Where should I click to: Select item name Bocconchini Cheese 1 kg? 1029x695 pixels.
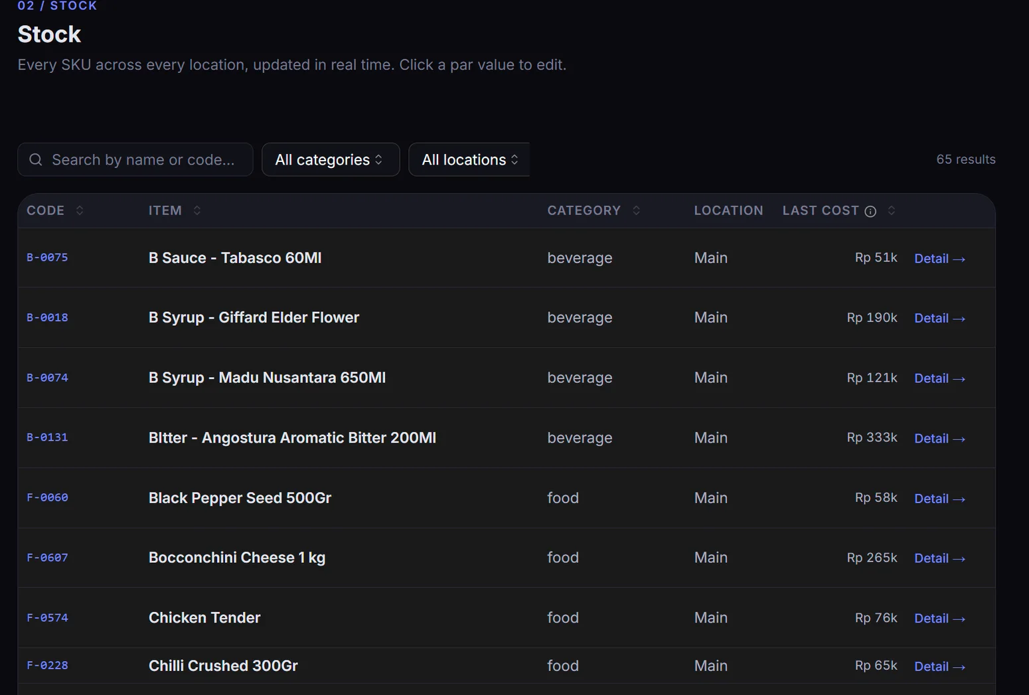237,558
